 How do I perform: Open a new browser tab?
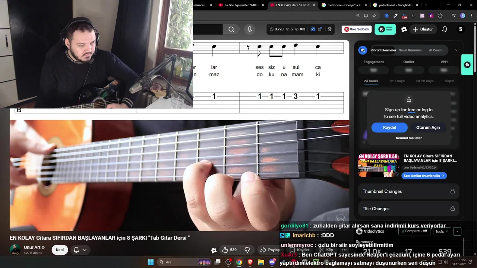[x=426, y=5]
